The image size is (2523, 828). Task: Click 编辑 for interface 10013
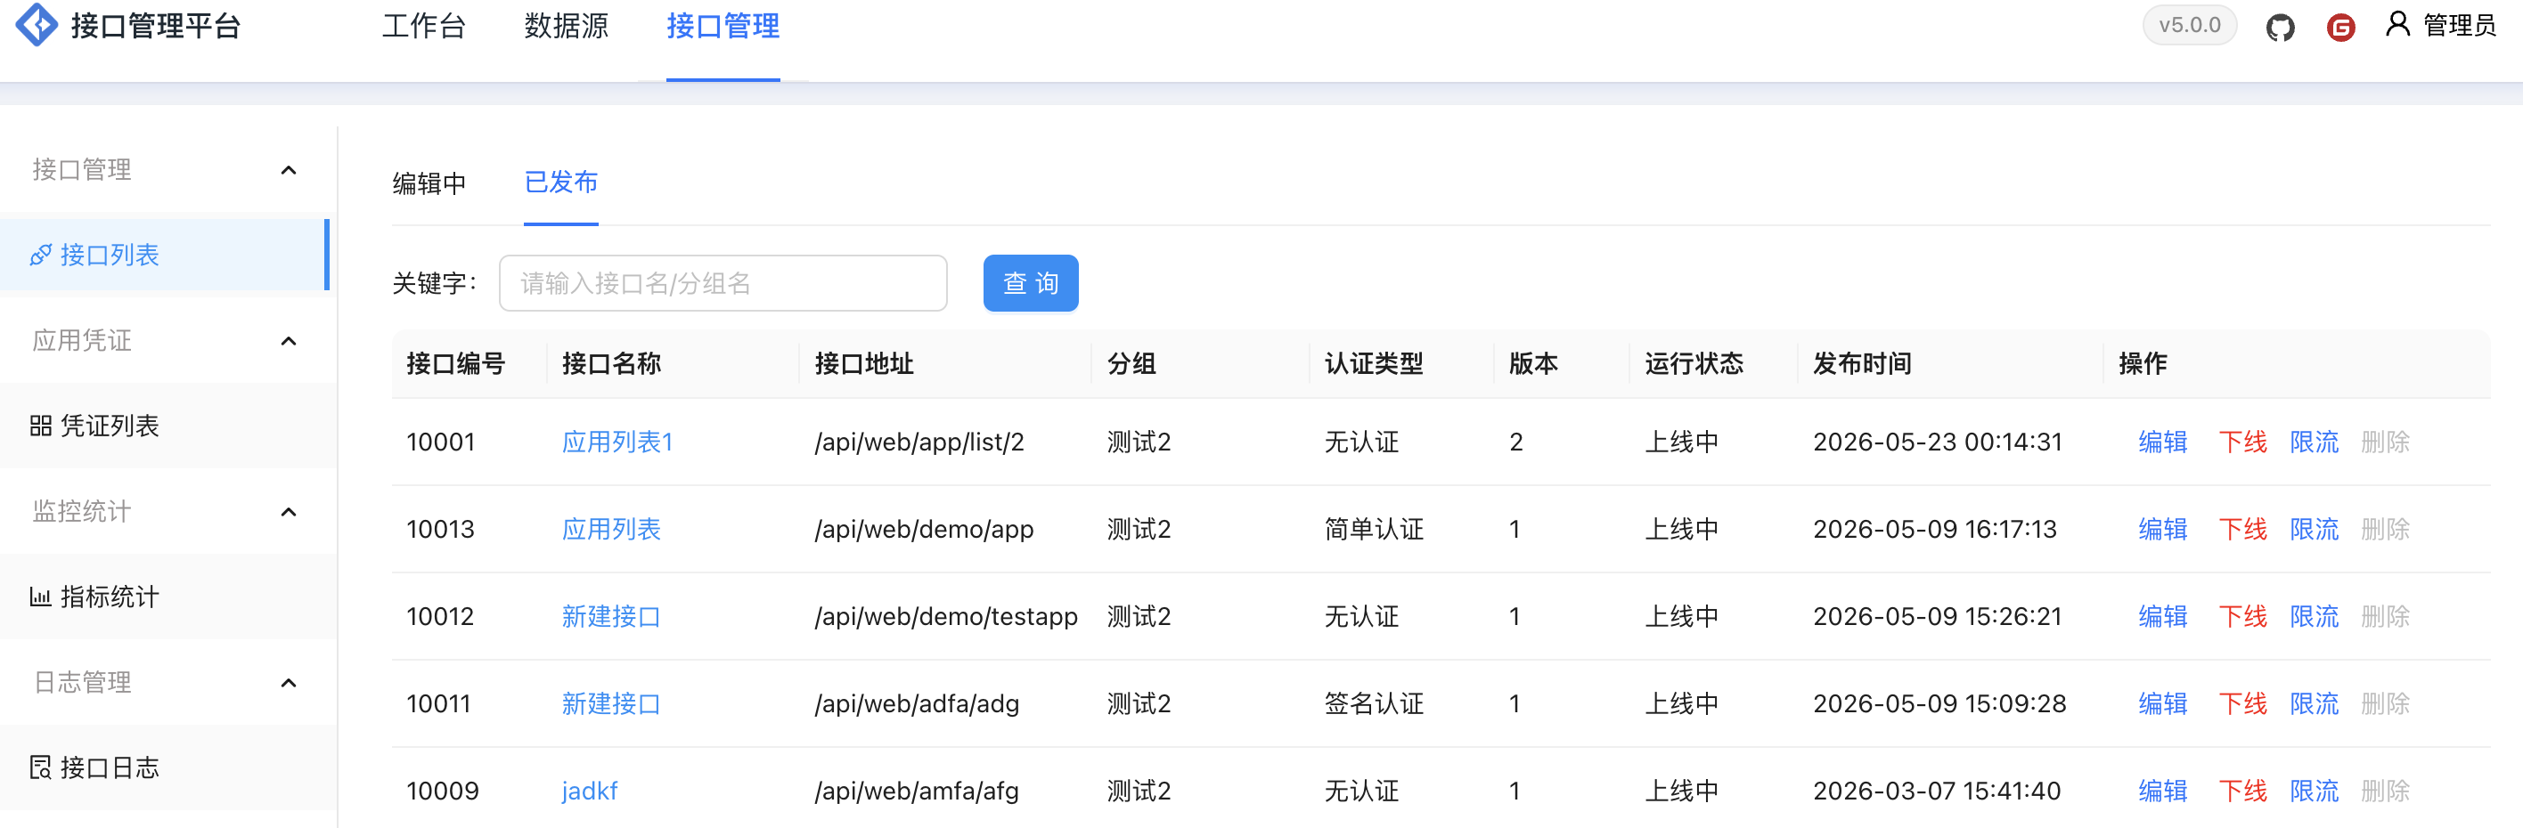point(2162,530)
